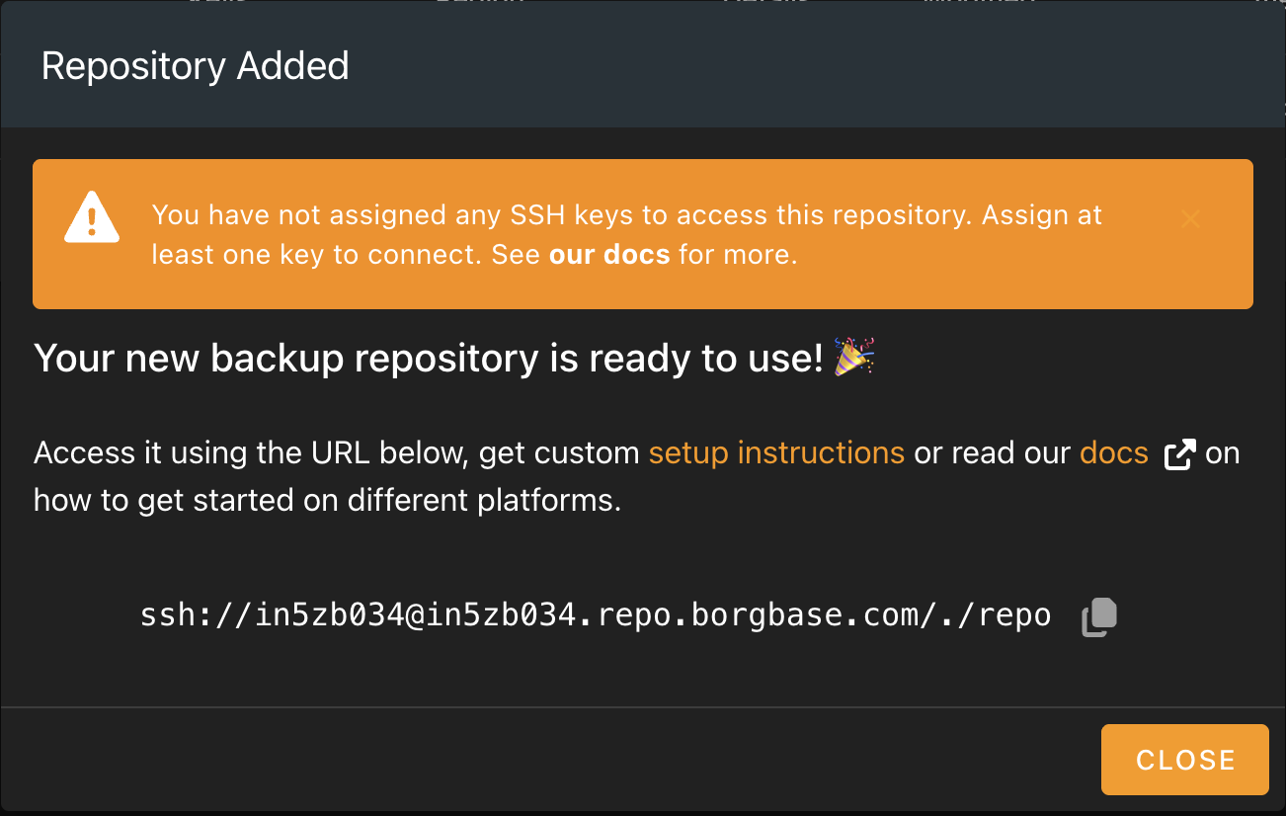Click the orange warning banner

[643, 234]
